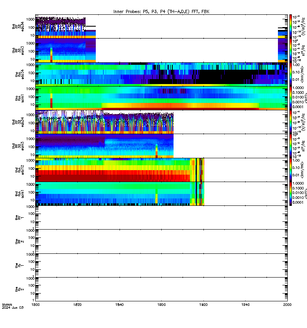
Task: Click inside the empty 'the fff 1' panel
Action: tap(161, 218)
